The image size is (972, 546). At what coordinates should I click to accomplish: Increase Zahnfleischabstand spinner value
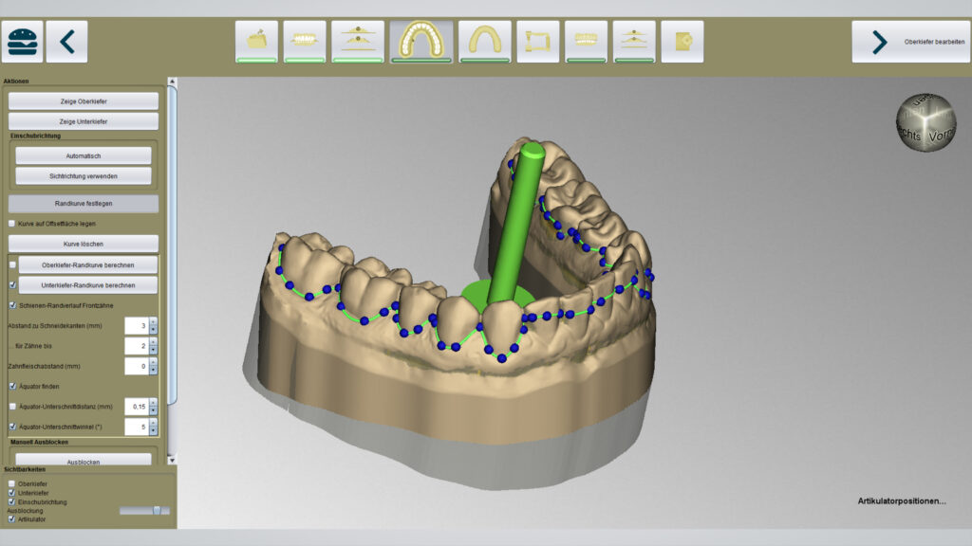click(154, 361)
